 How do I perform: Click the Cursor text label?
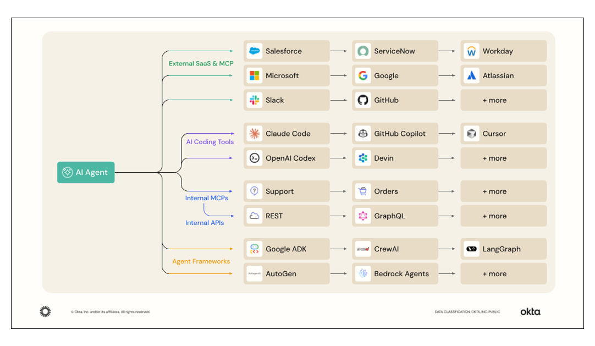point(494,134)
